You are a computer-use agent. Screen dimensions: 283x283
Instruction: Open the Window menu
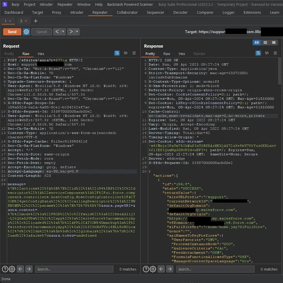pyautogui.click(x=84, y=4)
